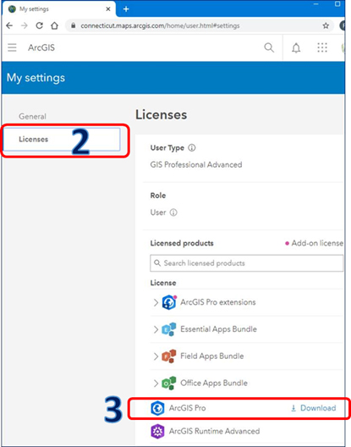Select the ArcGIS Pro extensions label
351x447 pixels.
click(x=218, y=302)
